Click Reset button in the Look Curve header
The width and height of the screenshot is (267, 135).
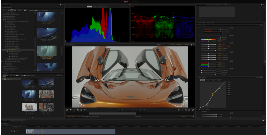[257, 77]
